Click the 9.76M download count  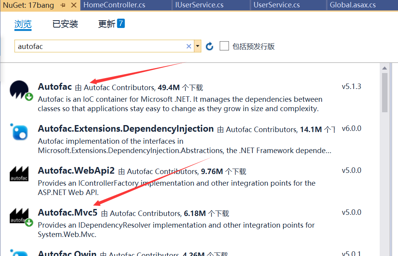[x=212, y=171]
